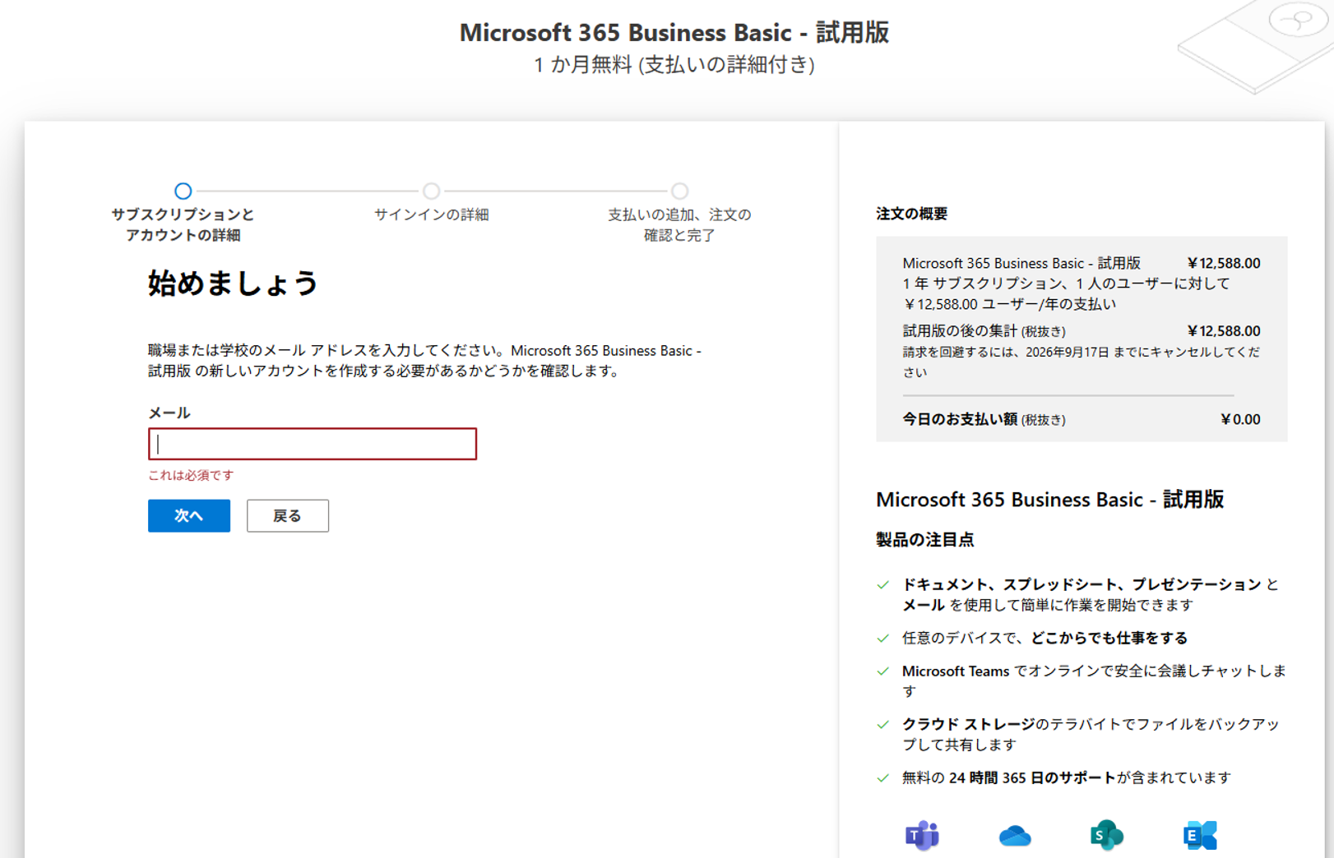Click the 次へ button
The height and width of the screenshot is (858, 1334).
point(189,516)
